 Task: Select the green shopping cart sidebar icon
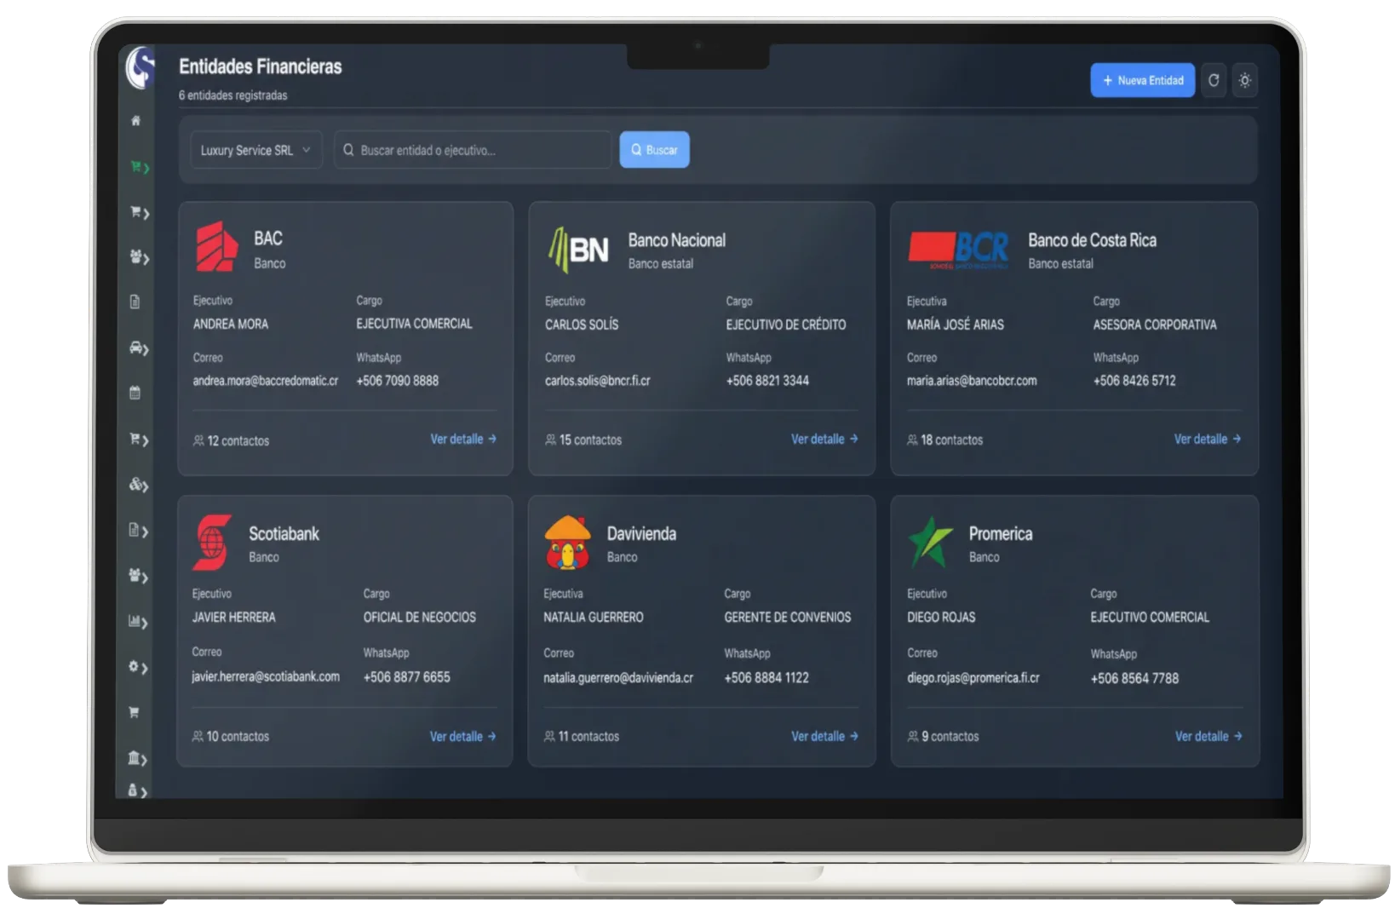pyautogui.click(x=139, y=167)
